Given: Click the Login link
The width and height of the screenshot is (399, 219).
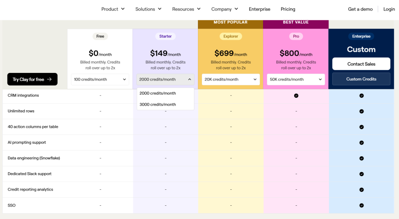Looking at the screenshot, I should [x=389, y=9].
